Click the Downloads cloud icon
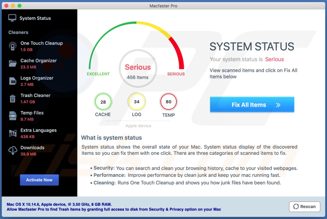The height and width of the screenshot is (219, 327). coord(12,150)
